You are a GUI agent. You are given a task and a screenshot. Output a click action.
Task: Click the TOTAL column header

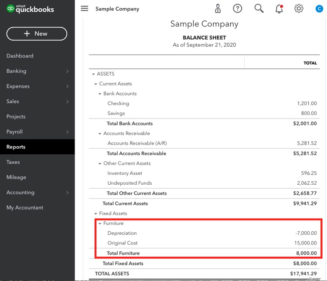tap(310, 63)
